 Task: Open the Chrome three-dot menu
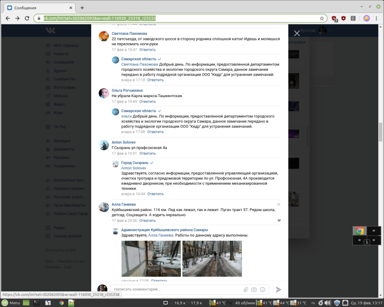point(377,18)
